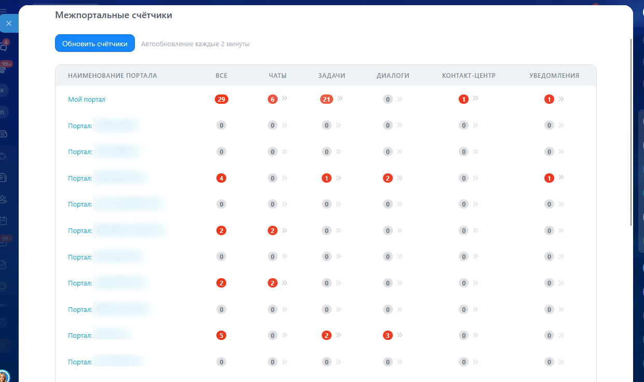Viewport: 644px width, 382px height.
Task: Click the user avatar in the sidebar
Action: [4, 376]
